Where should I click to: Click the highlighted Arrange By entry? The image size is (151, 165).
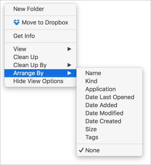point(40,73)
